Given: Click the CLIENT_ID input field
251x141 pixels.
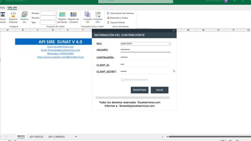Looking at the screenshot, I should [x=146, y=65].
